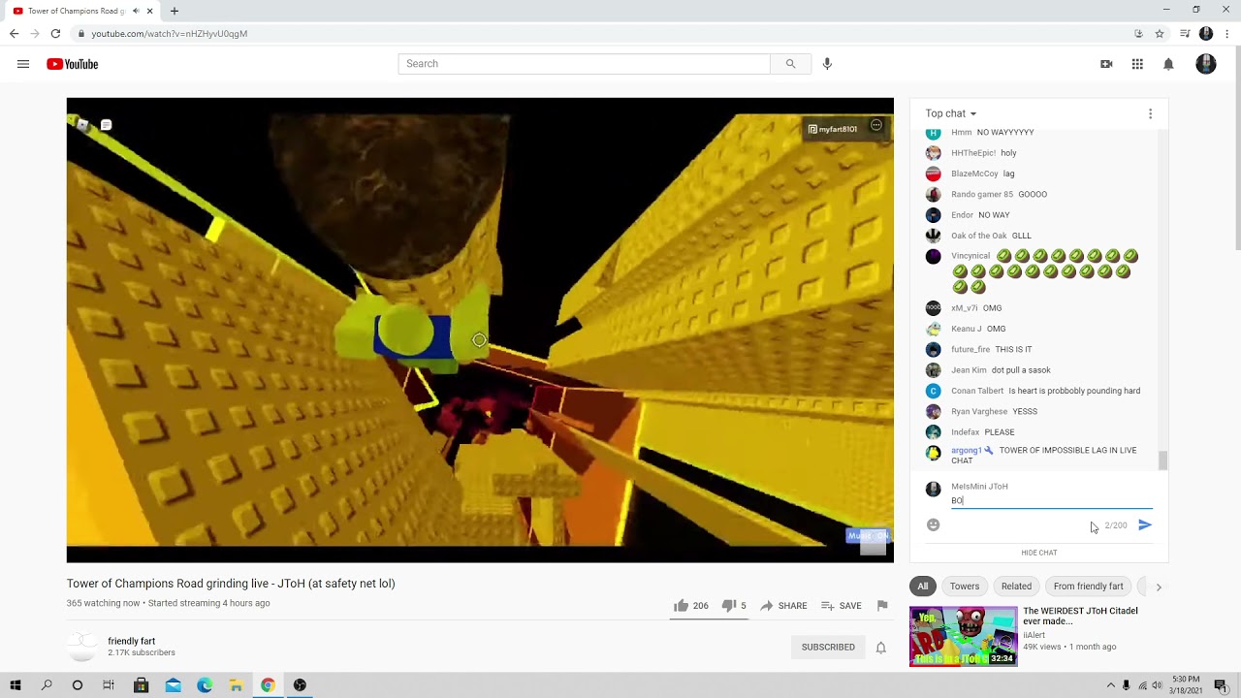Open File Explorer from the taskbar
This screenshot has height=698, width=1241.
point(236,685)
